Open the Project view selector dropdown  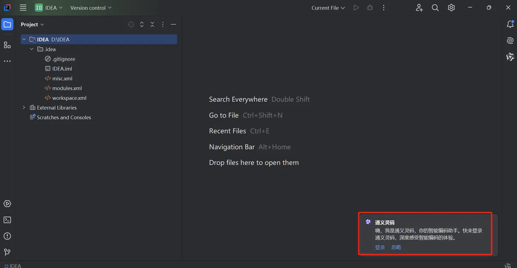(x=32, y=24)
